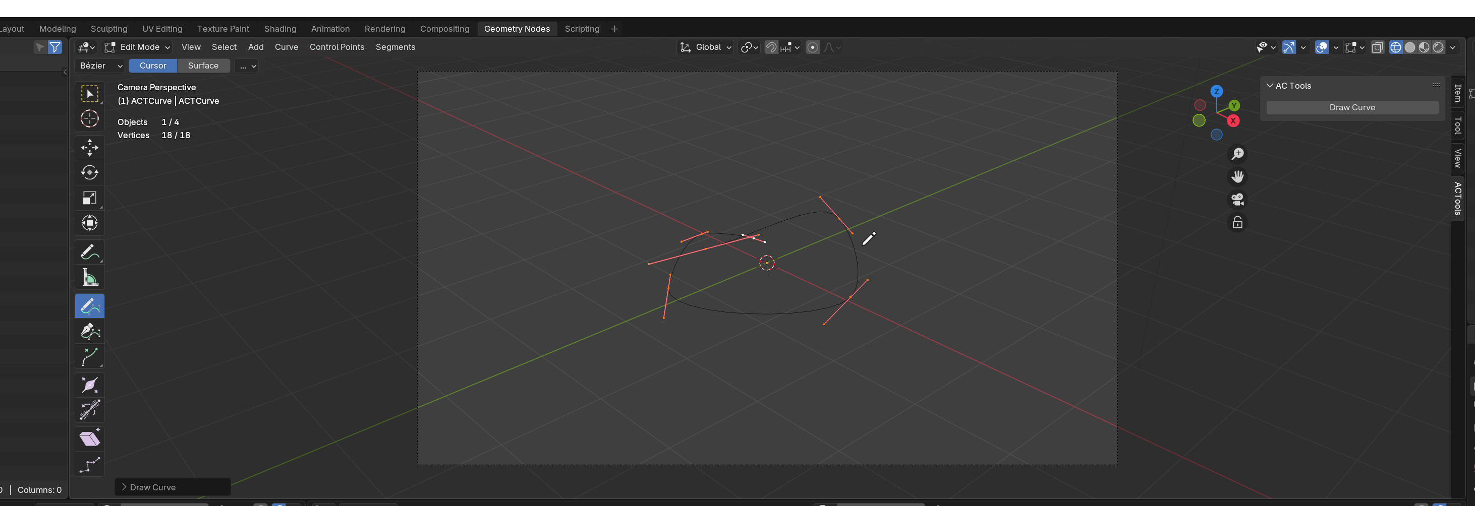1475x506 pixels.
Task: Select the Select Box tool
Action: pyautogui.click(x=89, y=94)
